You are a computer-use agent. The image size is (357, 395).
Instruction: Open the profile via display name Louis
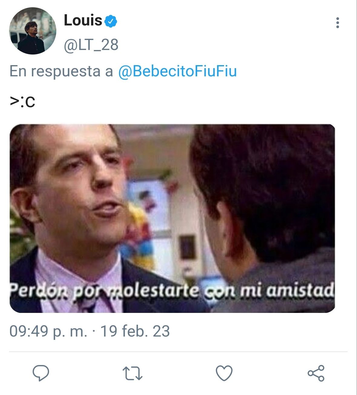click(x=83, y=20)
